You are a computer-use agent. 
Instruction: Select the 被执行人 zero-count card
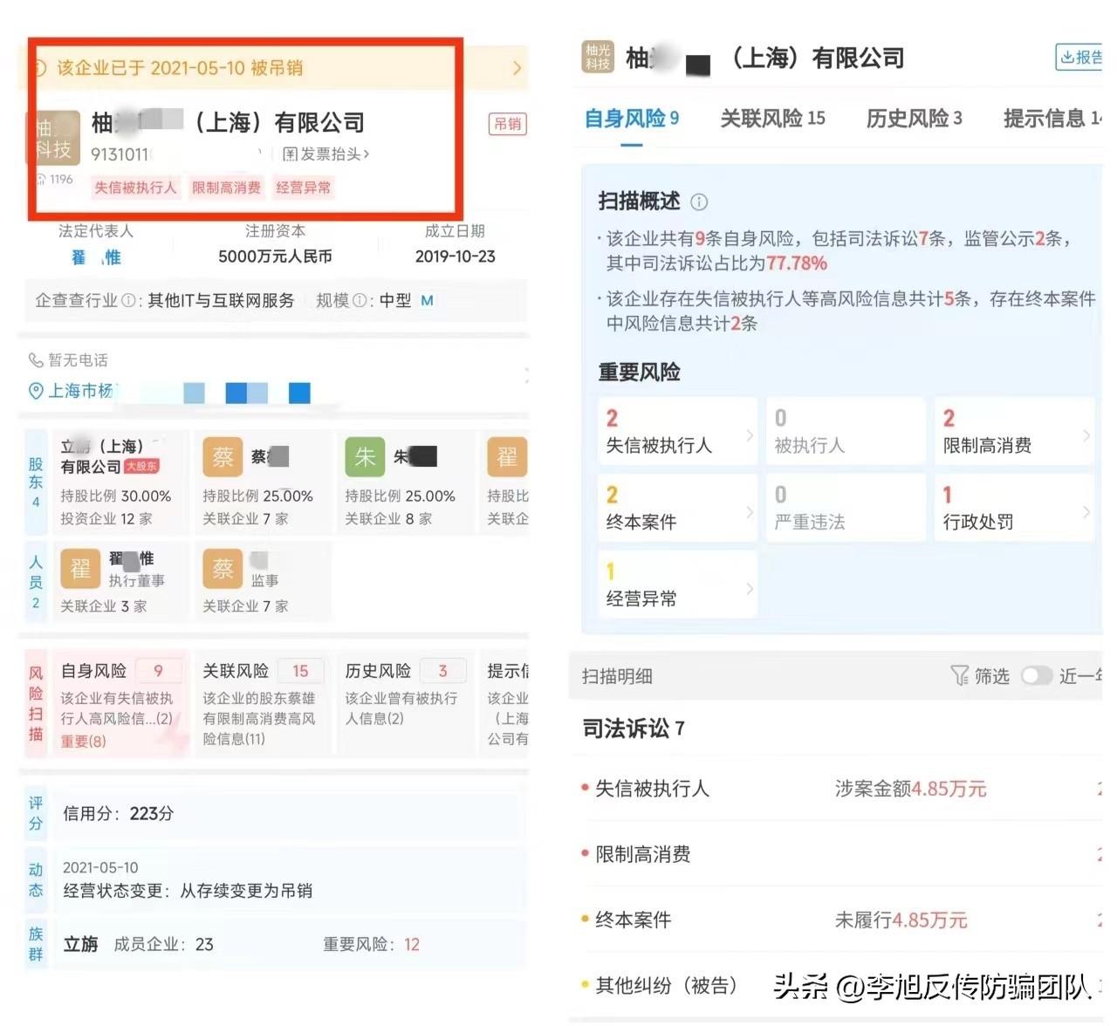pos(846,431)
